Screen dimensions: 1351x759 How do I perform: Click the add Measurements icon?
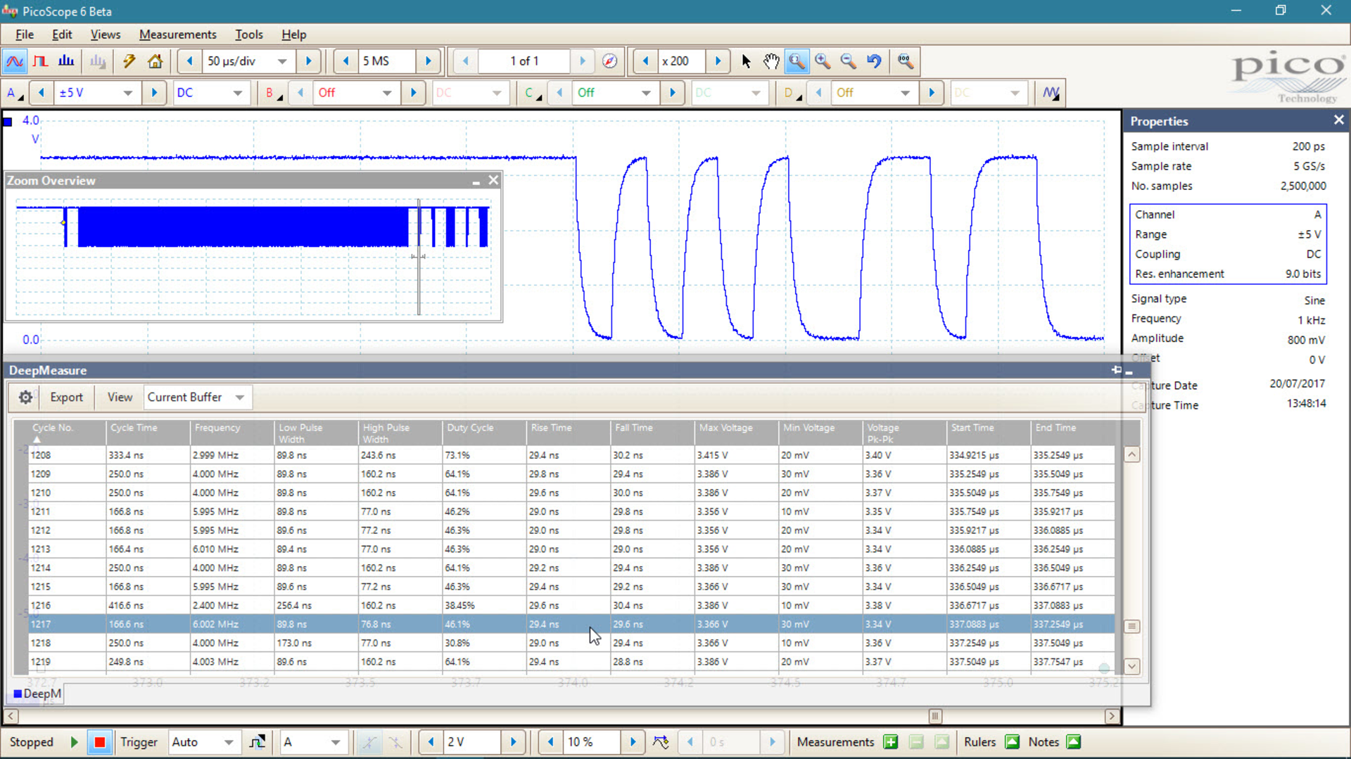point(890,741)
